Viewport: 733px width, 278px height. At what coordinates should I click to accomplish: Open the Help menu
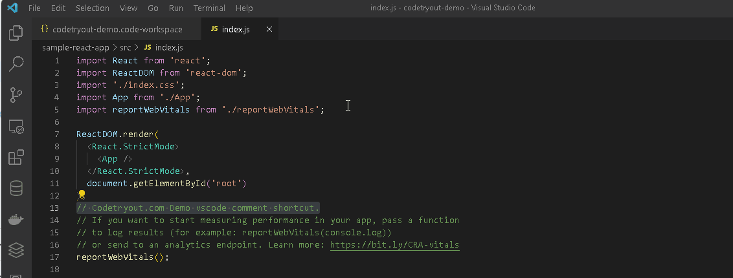coord(244,8)
